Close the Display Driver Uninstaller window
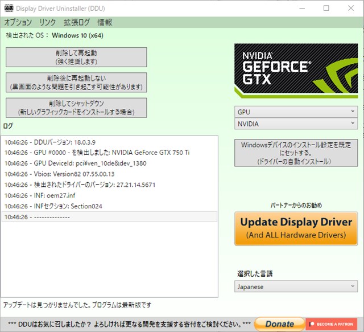 click(x=351, y=9)
